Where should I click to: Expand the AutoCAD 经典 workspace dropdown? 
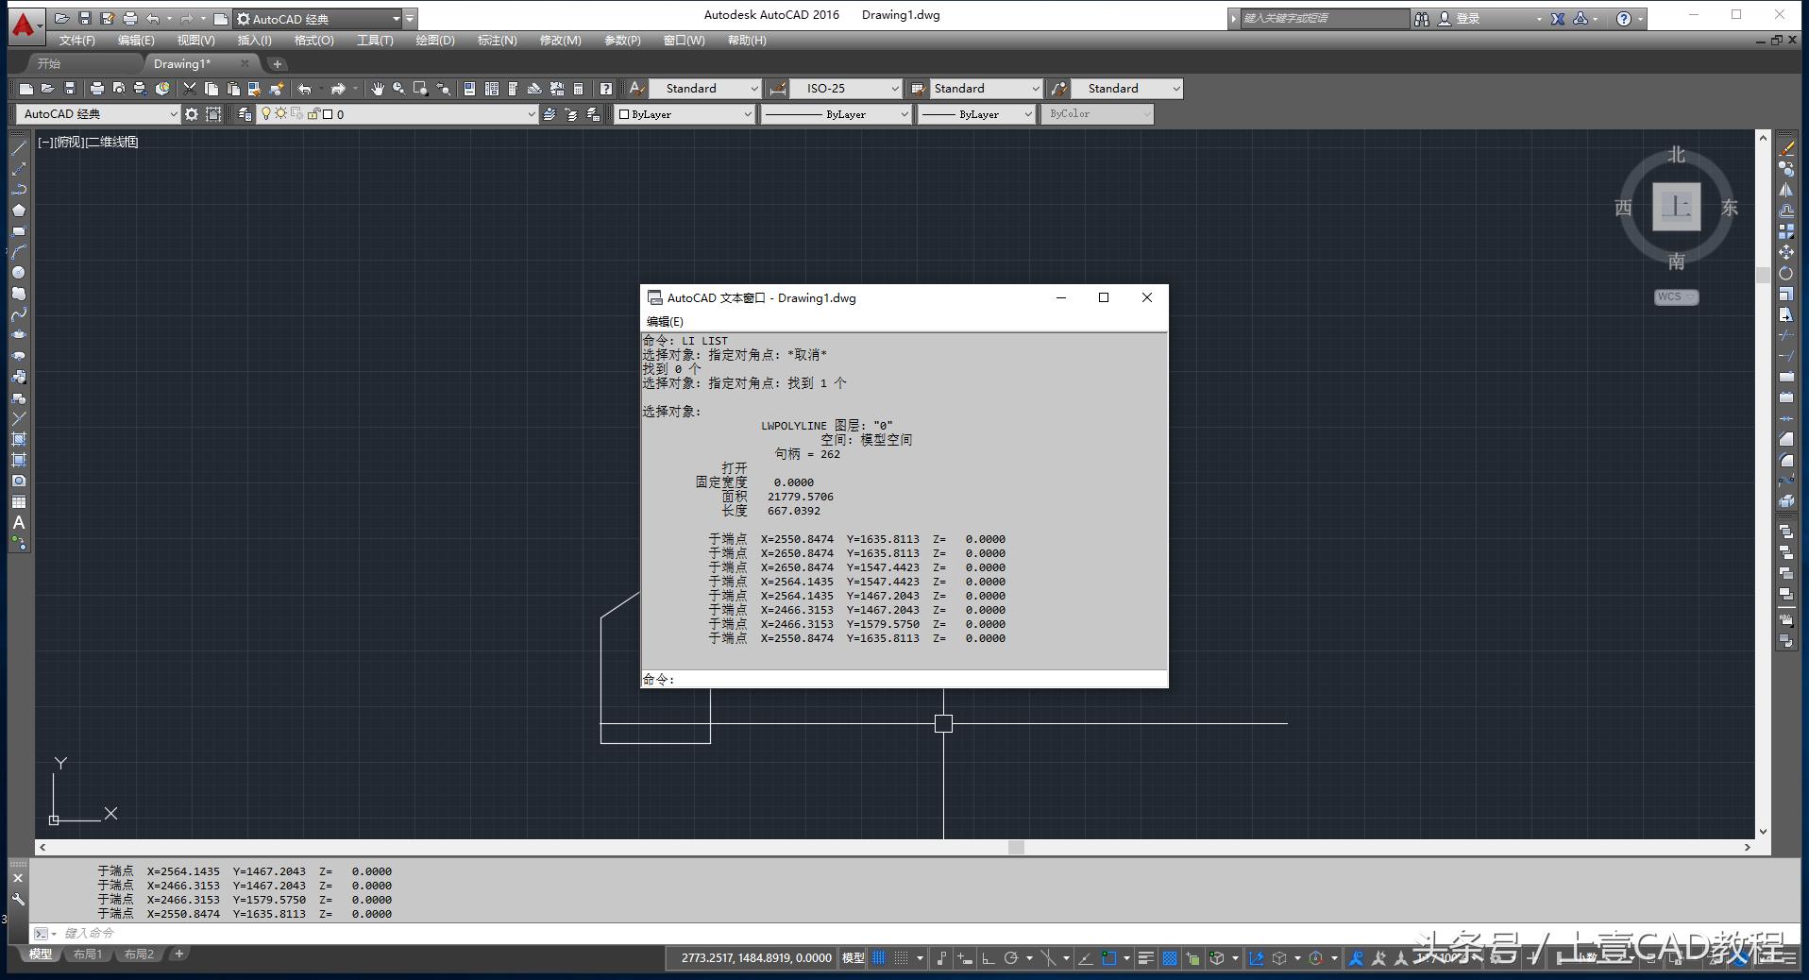click(x=98, y=114)
